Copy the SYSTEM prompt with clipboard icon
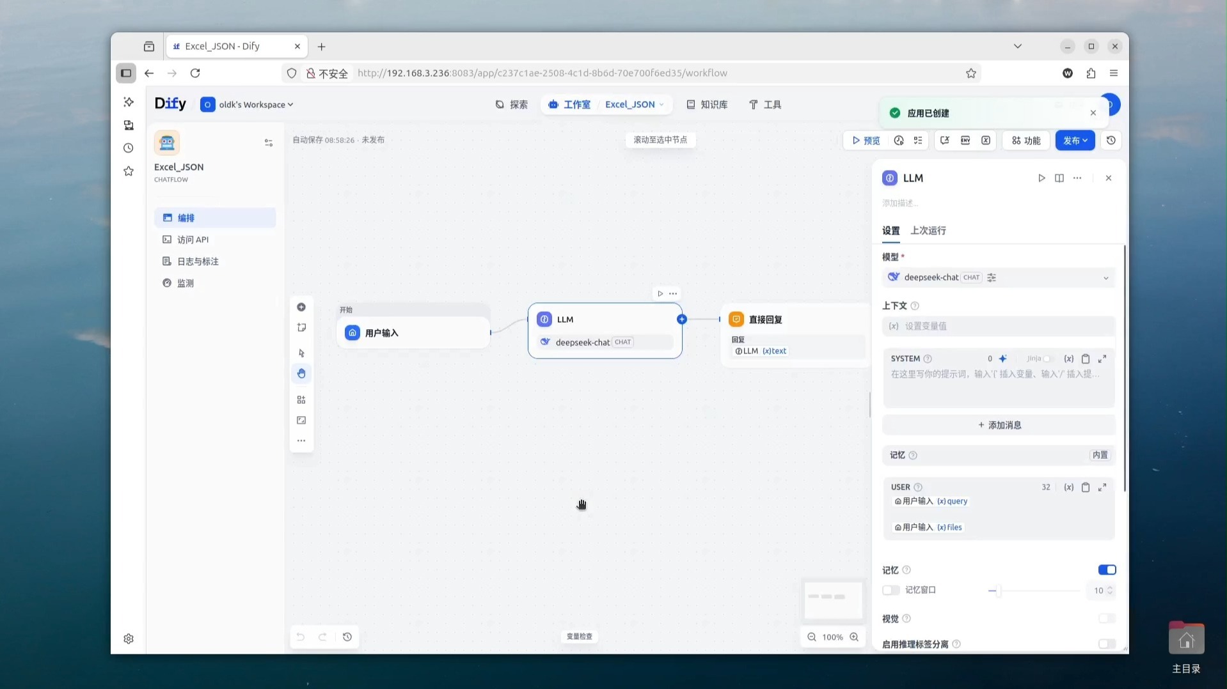The width and height of the screenshot is (1227, 689). 1086,359
